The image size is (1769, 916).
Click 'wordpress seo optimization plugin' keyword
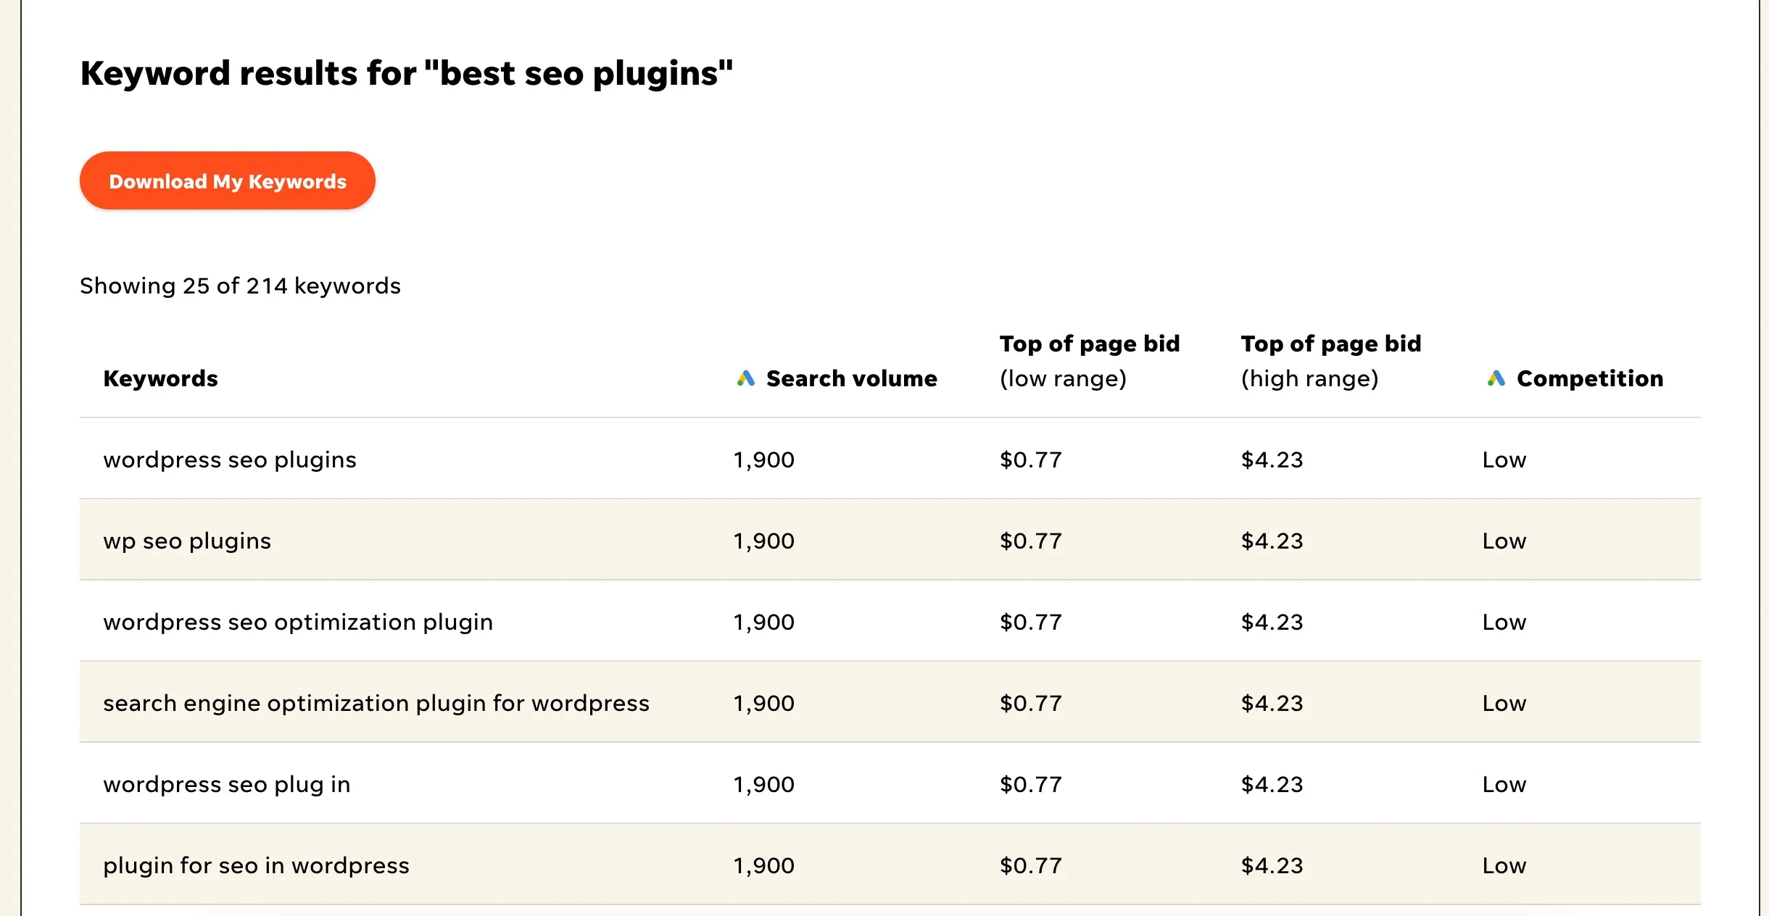[298, 622]
